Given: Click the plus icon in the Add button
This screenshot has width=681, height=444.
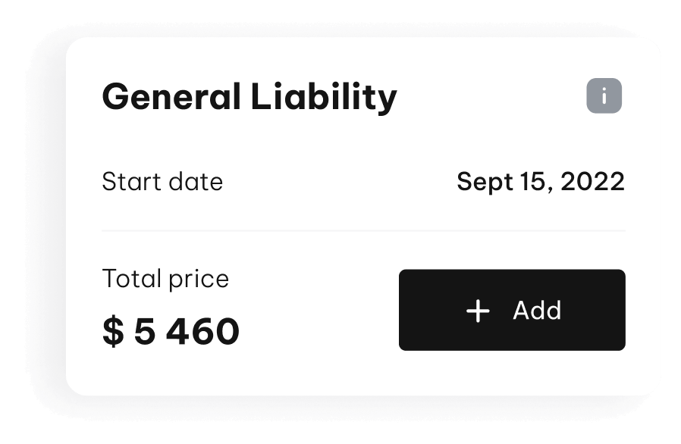Looking at the screenshot, I should pyautogui.click(x=478, y=311).
